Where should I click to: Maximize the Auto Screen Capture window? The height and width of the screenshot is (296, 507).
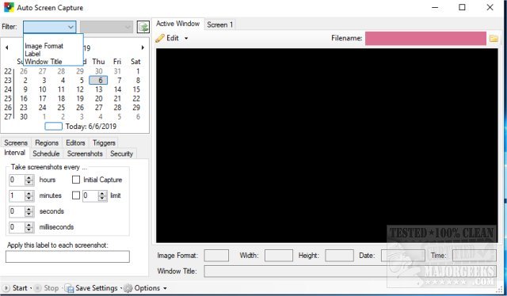[462, 7]
